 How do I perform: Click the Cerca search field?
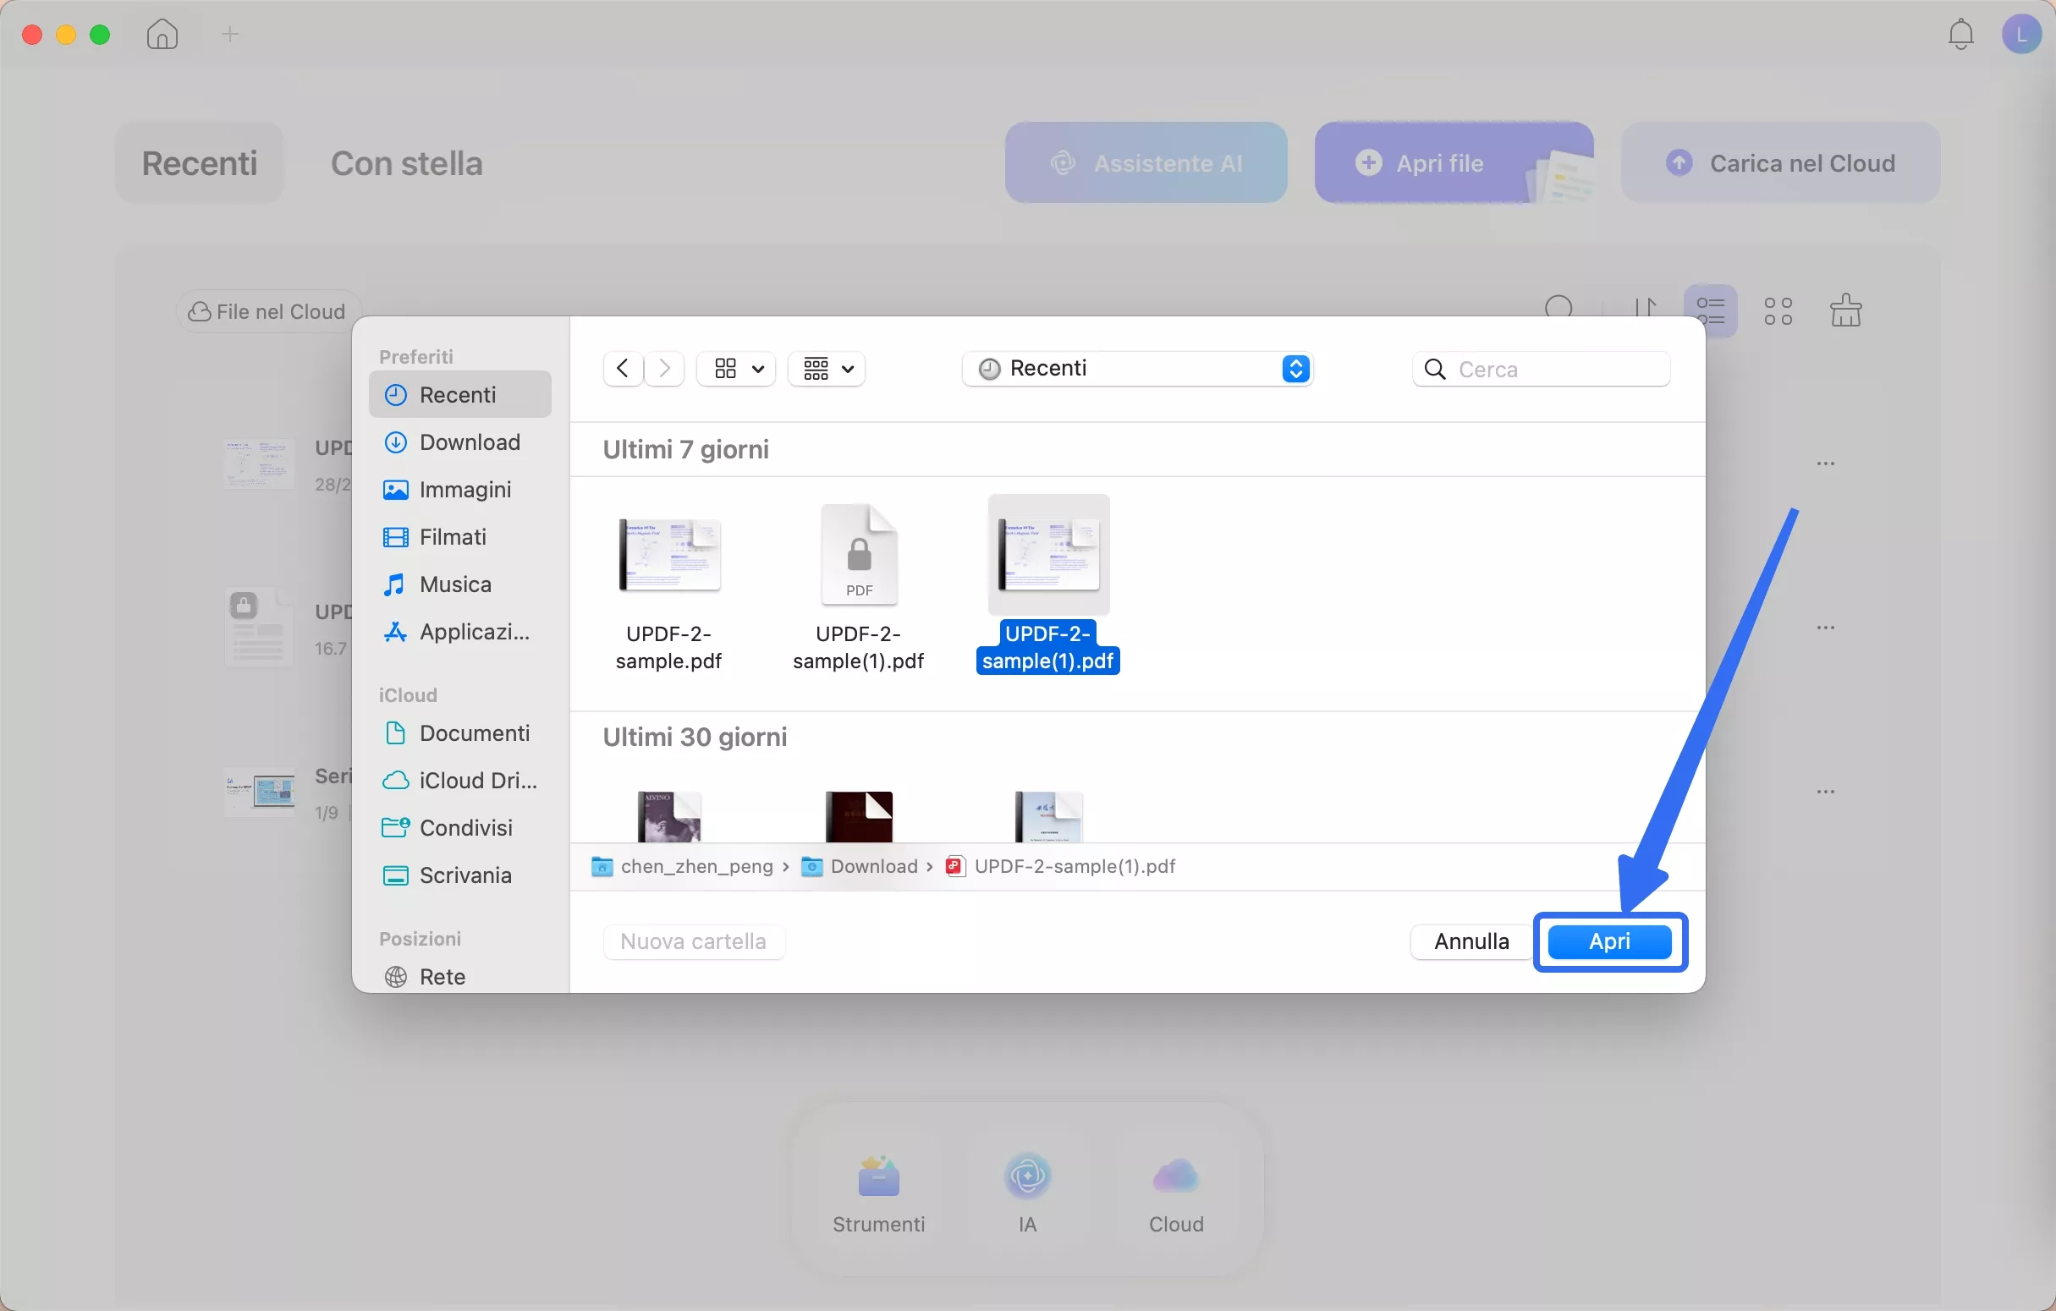coord(1540,368)
